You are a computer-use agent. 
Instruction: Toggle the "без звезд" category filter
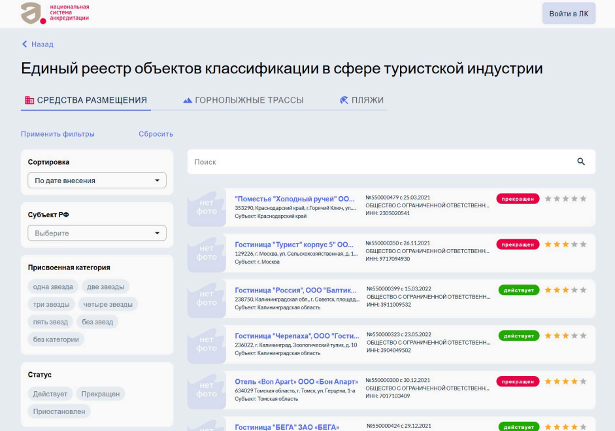click(97, 322)
